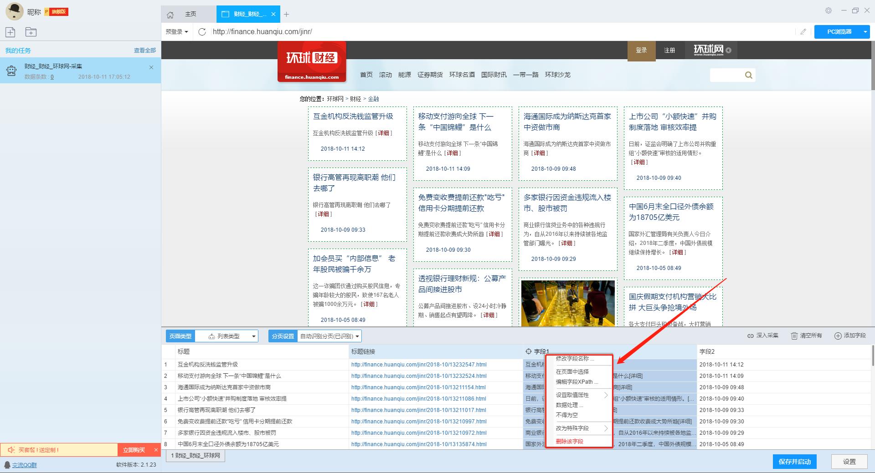The width and height of the screenshot is (875, 473).
Task: Click the 财经 breadcrumb link
Action: pos(355,99)
